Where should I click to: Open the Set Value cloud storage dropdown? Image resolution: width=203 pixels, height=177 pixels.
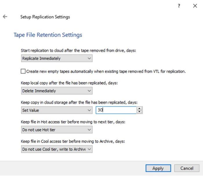57,110
